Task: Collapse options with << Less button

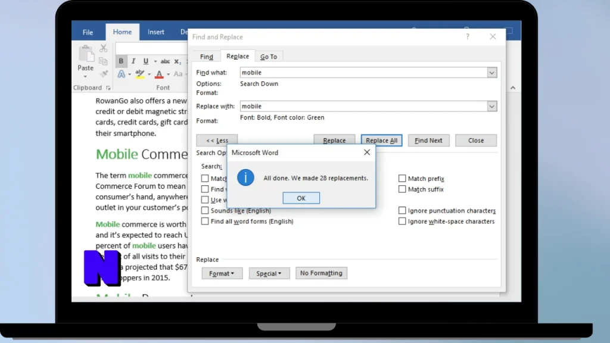Action: [217, 141]
